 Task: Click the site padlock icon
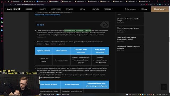(x=15, y=5)
